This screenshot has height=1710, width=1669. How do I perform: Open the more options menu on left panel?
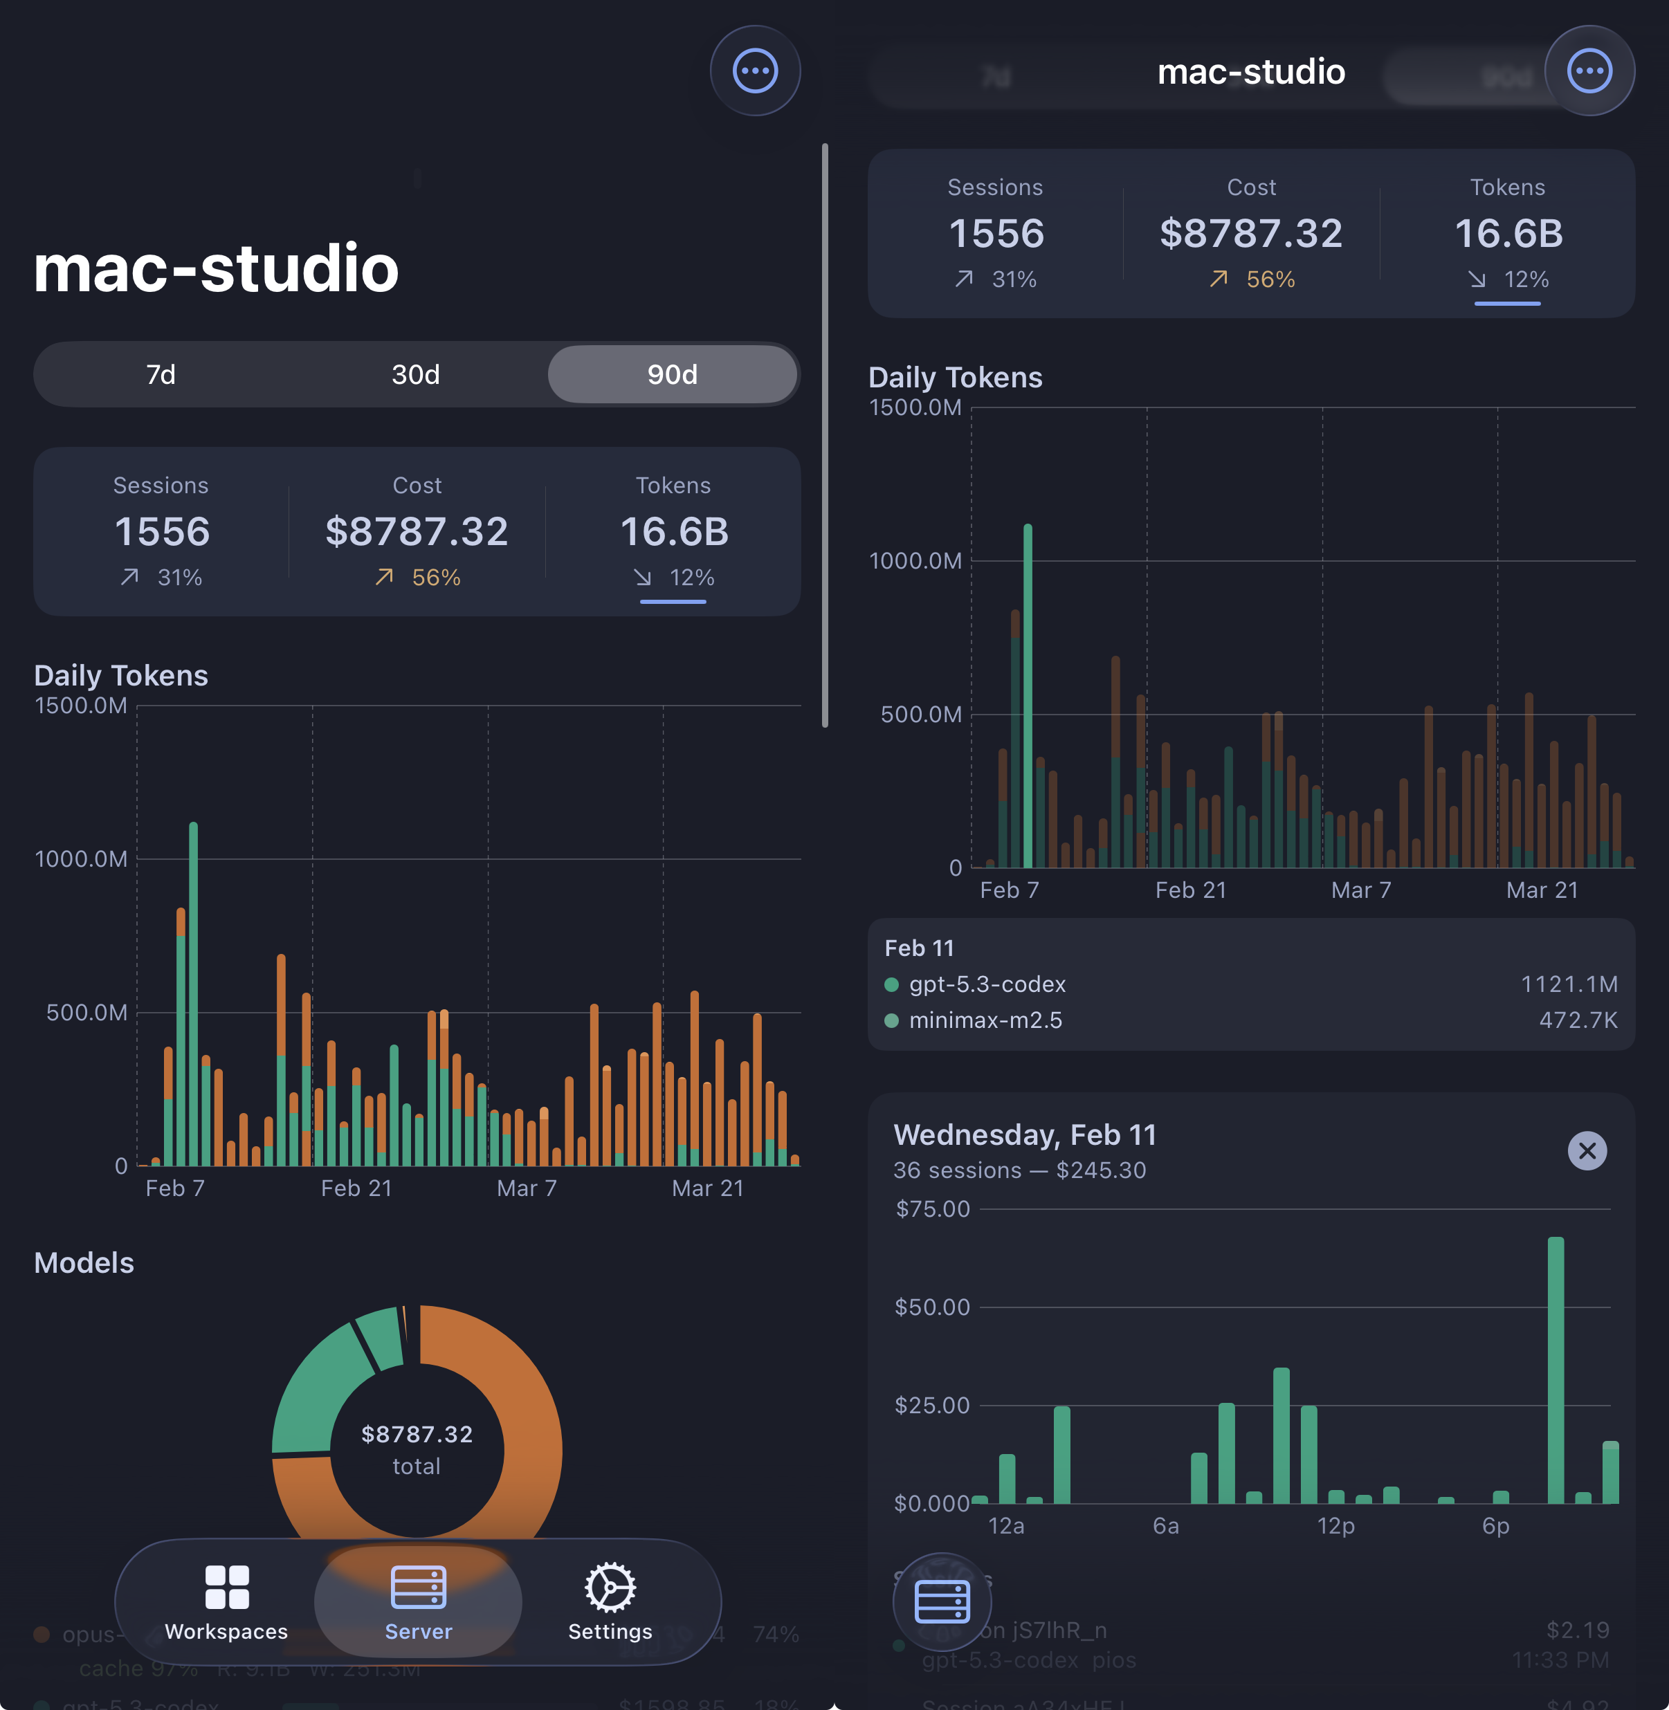tap(755, 71)
